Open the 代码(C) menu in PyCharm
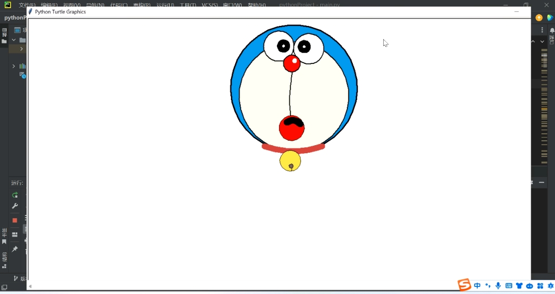Image resolution: width=555 pixels, height=294 pixels. coord(119,5)
